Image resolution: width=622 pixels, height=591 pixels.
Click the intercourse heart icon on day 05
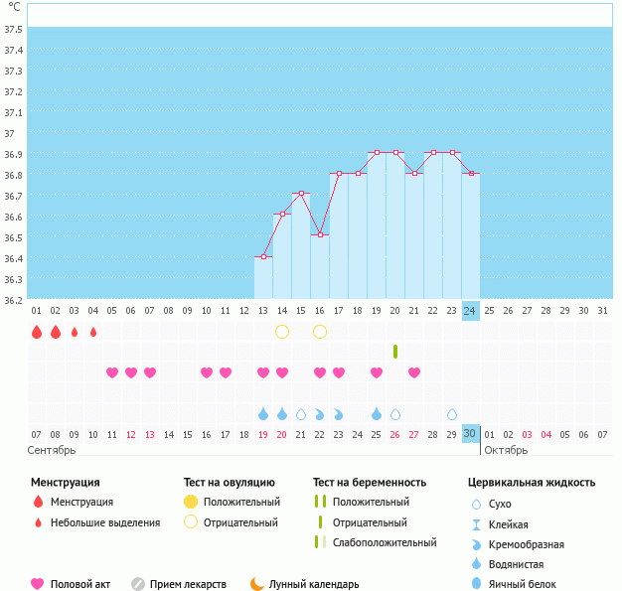(112, 372)
